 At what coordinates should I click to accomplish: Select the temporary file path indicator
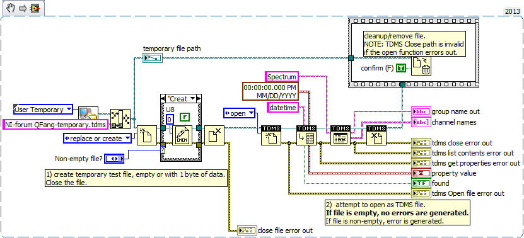(153, 59)
